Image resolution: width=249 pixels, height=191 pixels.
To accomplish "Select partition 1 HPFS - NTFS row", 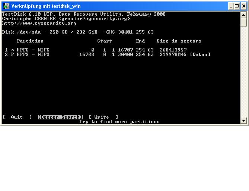I will tap(96, 50).
